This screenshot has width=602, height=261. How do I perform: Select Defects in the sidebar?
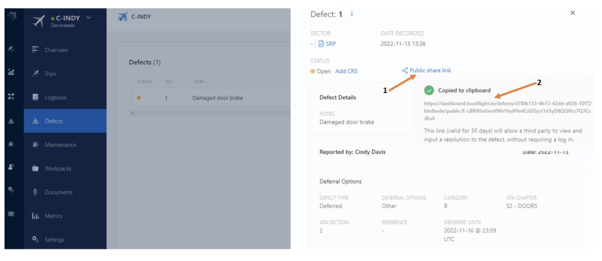click(x=65, y=121)
